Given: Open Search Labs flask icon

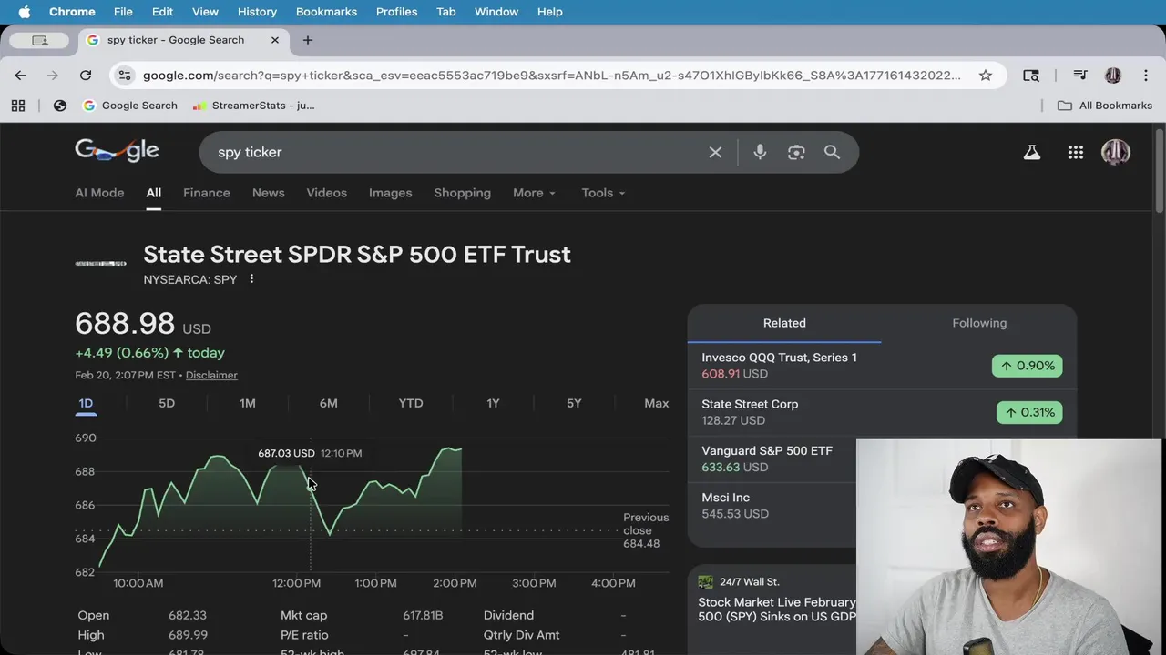Looking at the screenshot, I should [x=1031, y=153].
